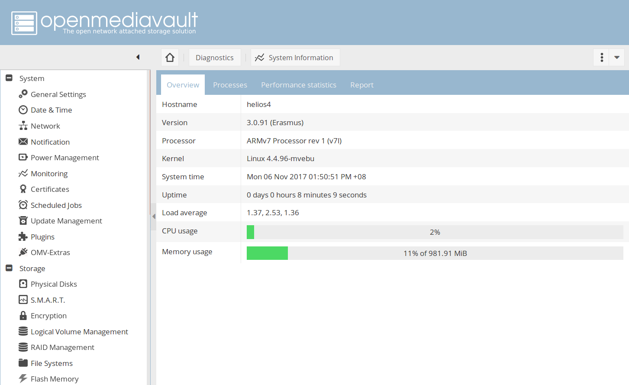Click the Date & Time clock icon

click(x=23, y=110)
